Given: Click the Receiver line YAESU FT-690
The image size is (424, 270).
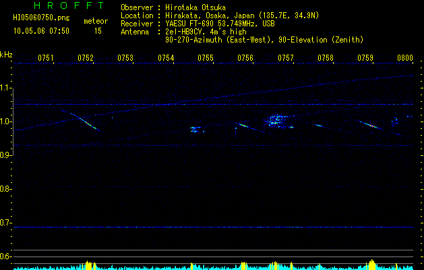Looking at the screenshot, I should (x=198, y=24).
